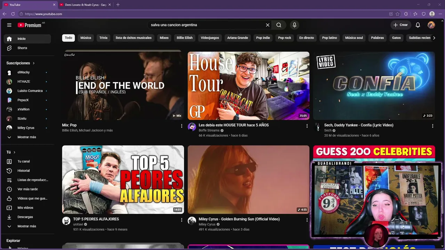Open Boffe Streams channel avatar

(x=192, y=127)
